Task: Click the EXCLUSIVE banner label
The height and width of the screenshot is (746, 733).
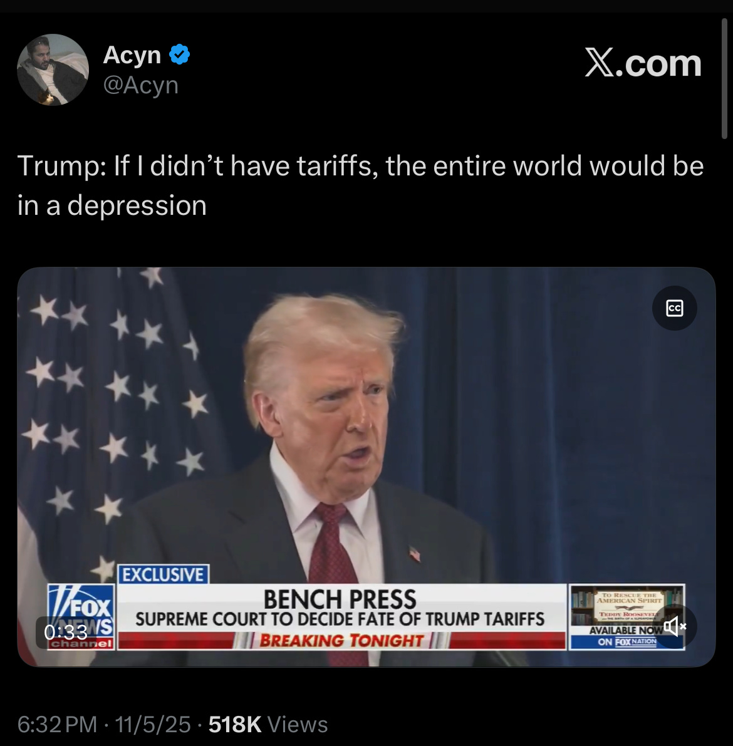Action: (164, 574)
